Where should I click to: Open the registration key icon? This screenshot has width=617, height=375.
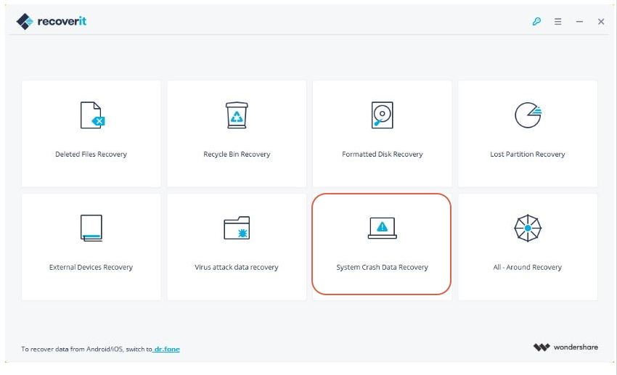click(536, 21)
